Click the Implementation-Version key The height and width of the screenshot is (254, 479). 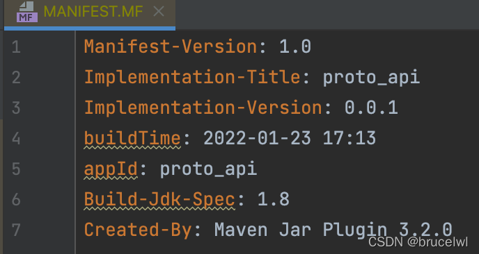point(203,108)
